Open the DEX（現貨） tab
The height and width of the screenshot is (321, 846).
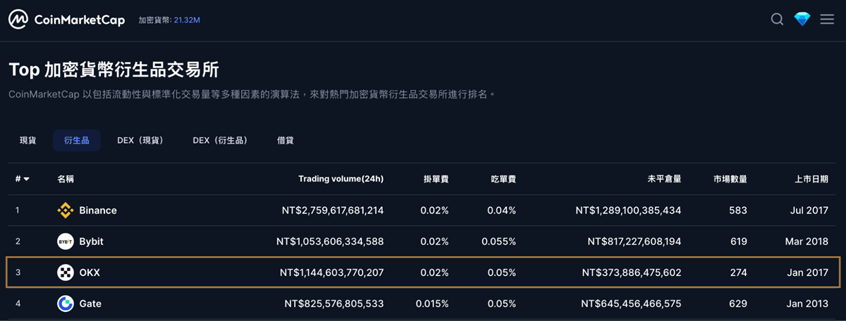(140, 141)
